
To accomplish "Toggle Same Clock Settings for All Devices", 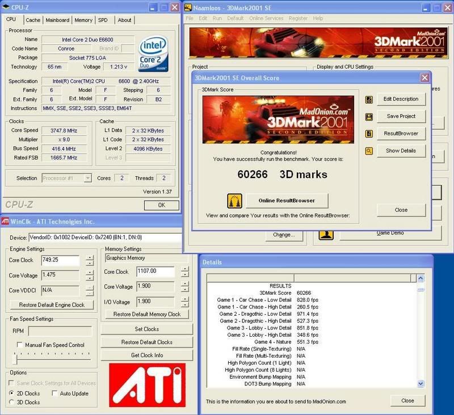I will coord(11,383).
